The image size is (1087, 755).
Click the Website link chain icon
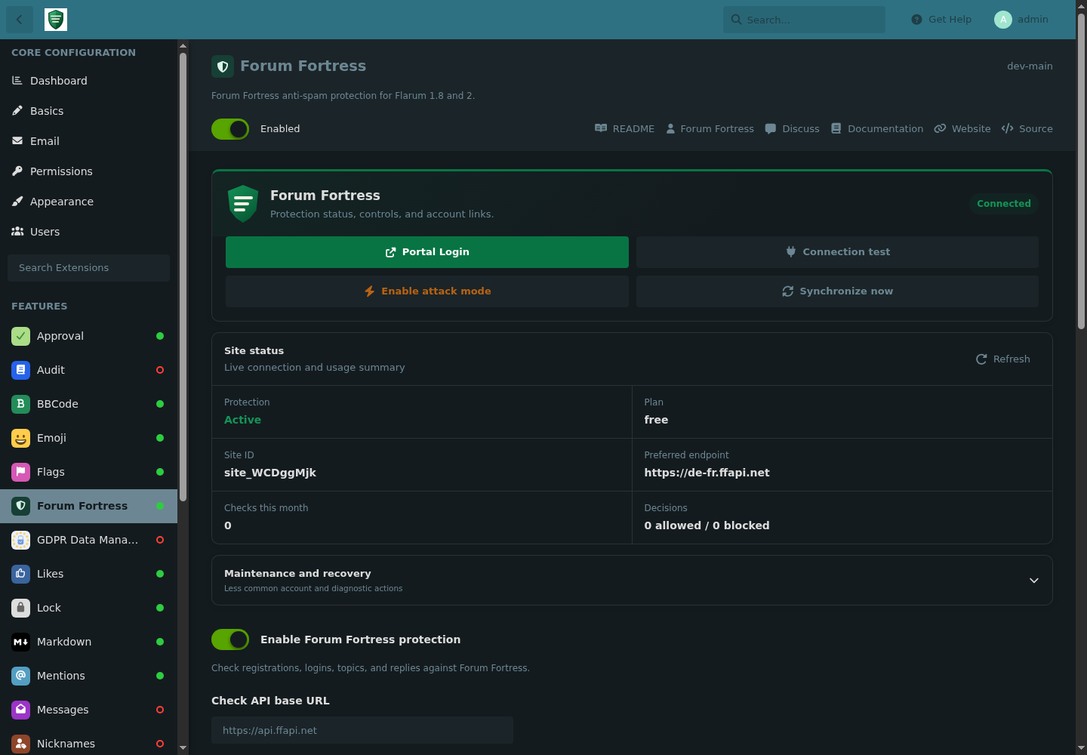pyautogui.click(x=940, y=128)
